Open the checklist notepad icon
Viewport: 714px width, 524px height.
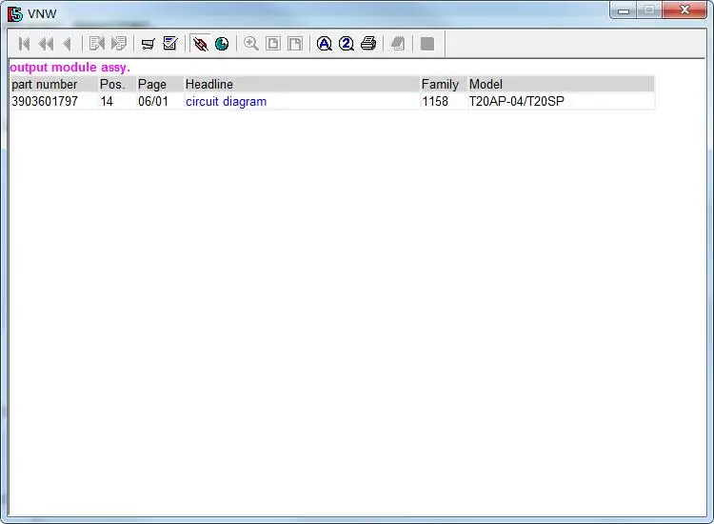(x=170, y=44)
